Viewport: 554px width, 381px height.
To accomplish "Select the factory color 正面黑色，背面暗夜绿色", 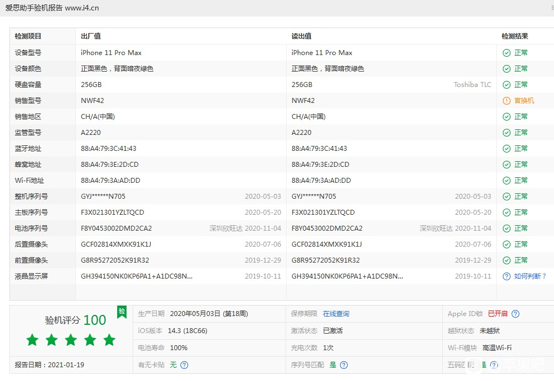I will pos(117,69).
